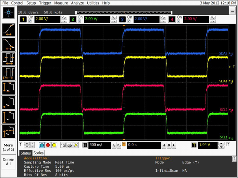Click the frequency measurement icon
Viewport: 238px width, 178px height.
[x=9, y=73]
